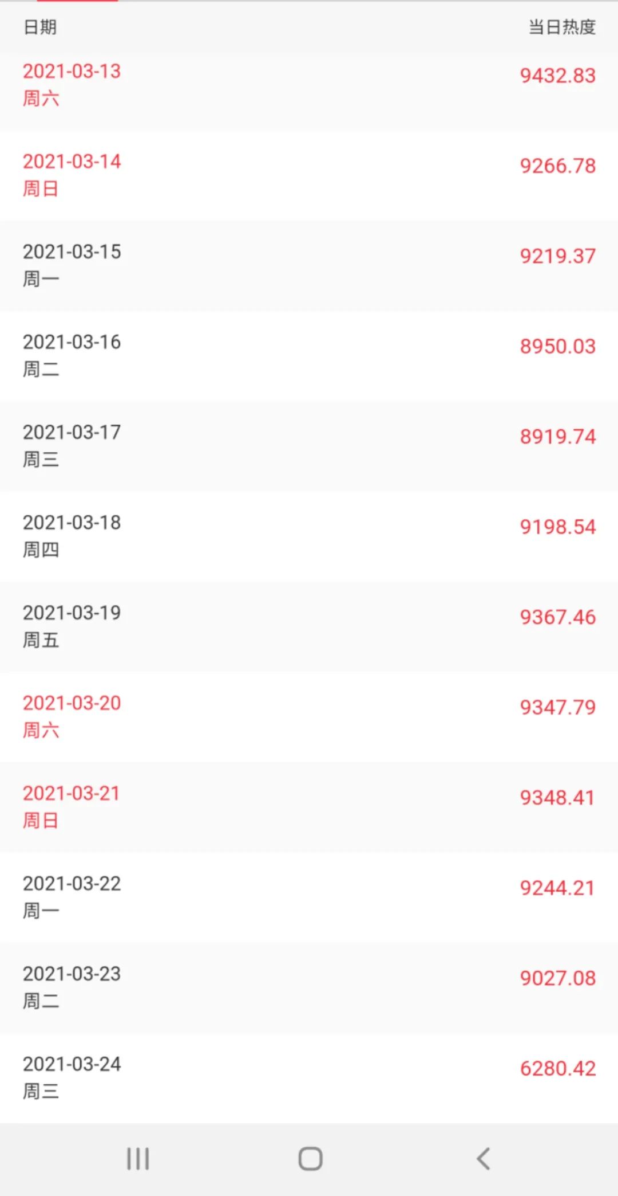Tap the 2021-03-16 周二 date
618x1196 pixels.
(x=72, y=355)
